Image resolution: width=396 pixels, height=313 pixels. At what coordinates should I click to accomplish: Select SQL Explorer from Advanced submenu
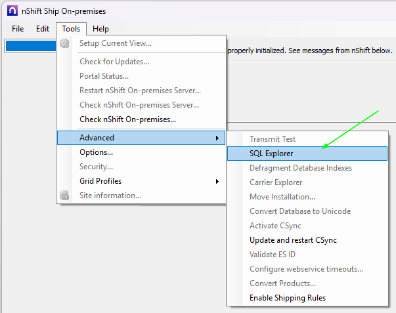coord(271,154)
